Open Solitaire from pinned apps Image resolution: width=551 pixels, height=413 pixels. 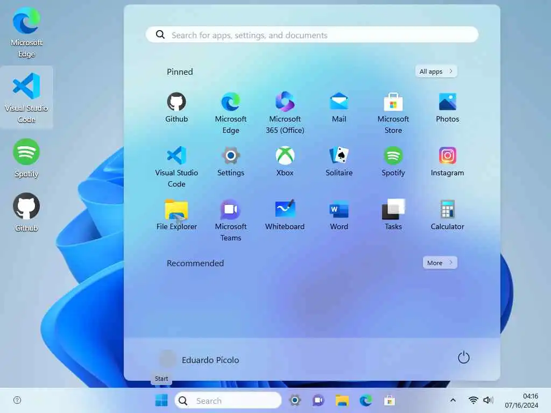point(339,161)
